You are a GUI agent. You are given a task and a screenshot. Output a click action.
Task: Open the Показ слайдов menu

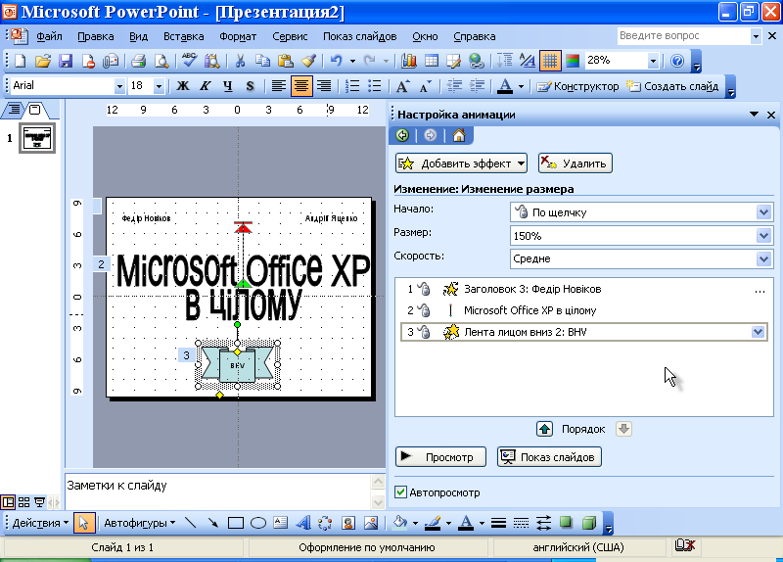tap(359, 36)
